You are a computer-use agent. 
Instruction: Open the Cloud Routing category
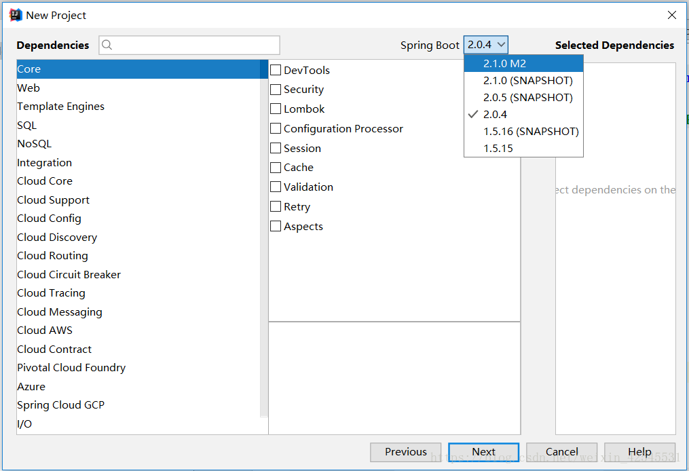(x=138, y=256)
